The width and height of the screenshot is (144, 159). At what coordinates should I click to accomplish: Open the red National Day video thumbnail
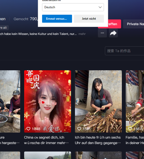pos(47,101)
